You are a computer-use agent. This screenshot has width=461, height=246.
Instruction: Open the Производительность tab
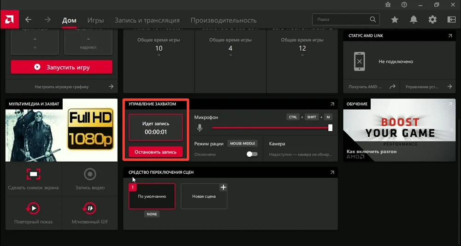(223, 20)
